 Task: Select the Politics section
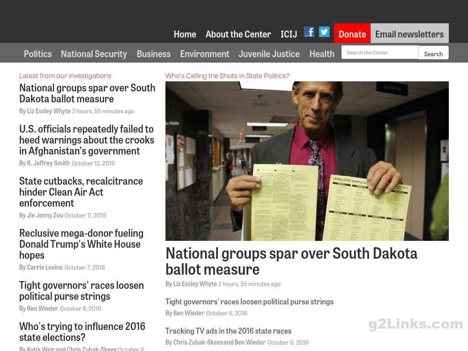[37, 54]
